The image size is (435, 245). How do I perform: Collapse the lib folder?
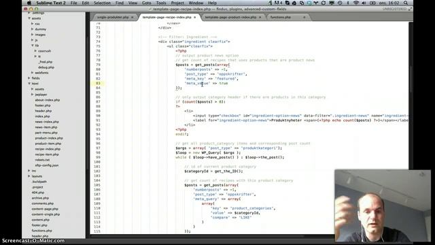(33, 46)
